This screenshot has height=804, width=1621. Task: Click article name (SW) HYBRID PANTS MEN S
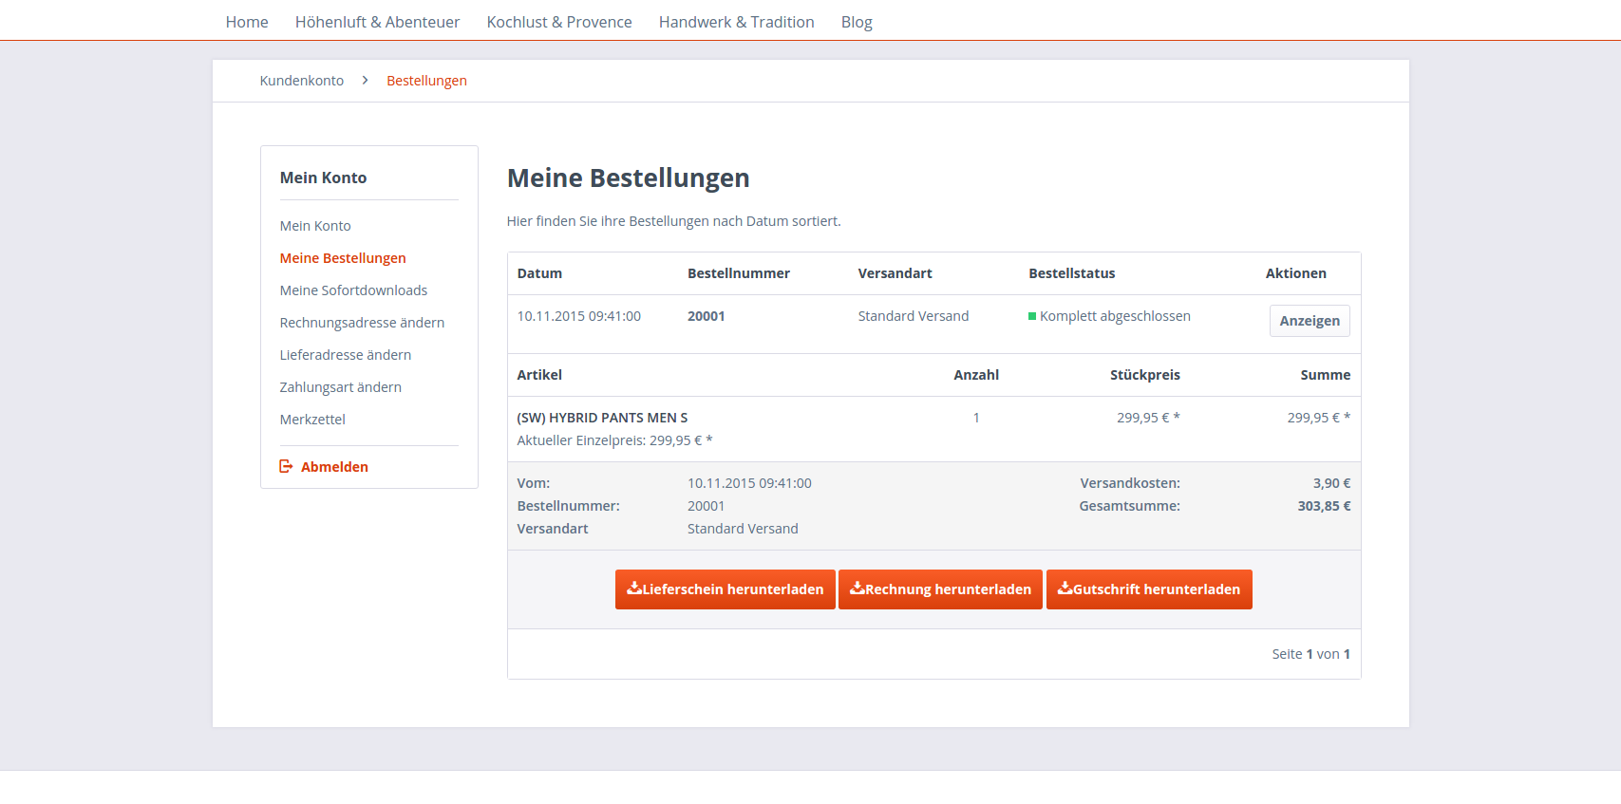click(x=602, y=418)
